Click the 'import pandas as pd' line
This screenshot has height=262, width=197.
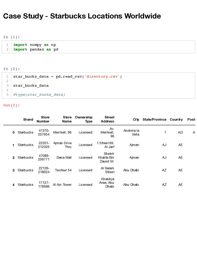coord(36,49)
